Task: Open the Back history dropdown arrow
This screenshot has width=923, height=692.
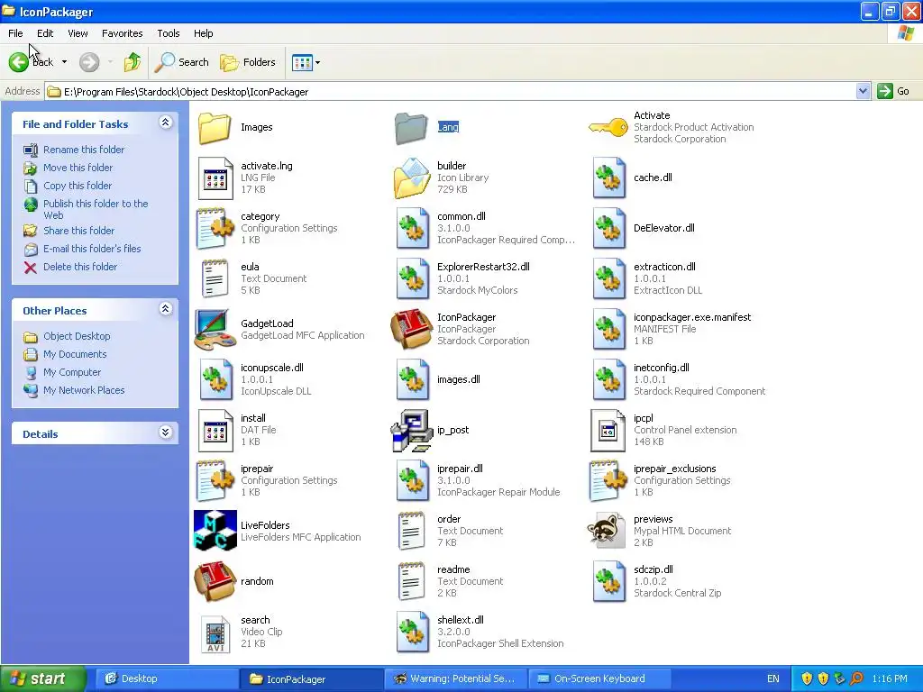Action: 64,62
